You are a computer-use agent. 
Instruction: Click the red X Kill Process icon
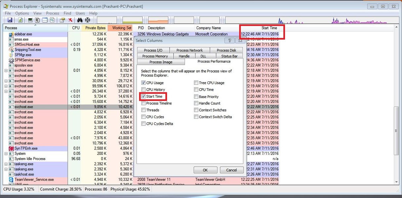(x=70, y=20)
